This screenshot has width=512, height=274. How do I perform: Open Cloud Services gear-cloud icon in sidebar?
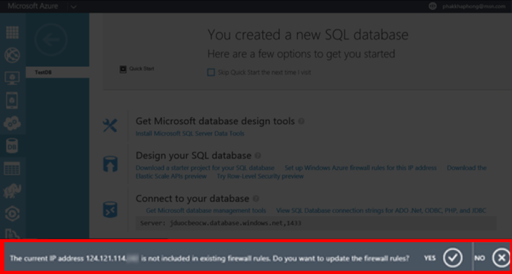12,124
